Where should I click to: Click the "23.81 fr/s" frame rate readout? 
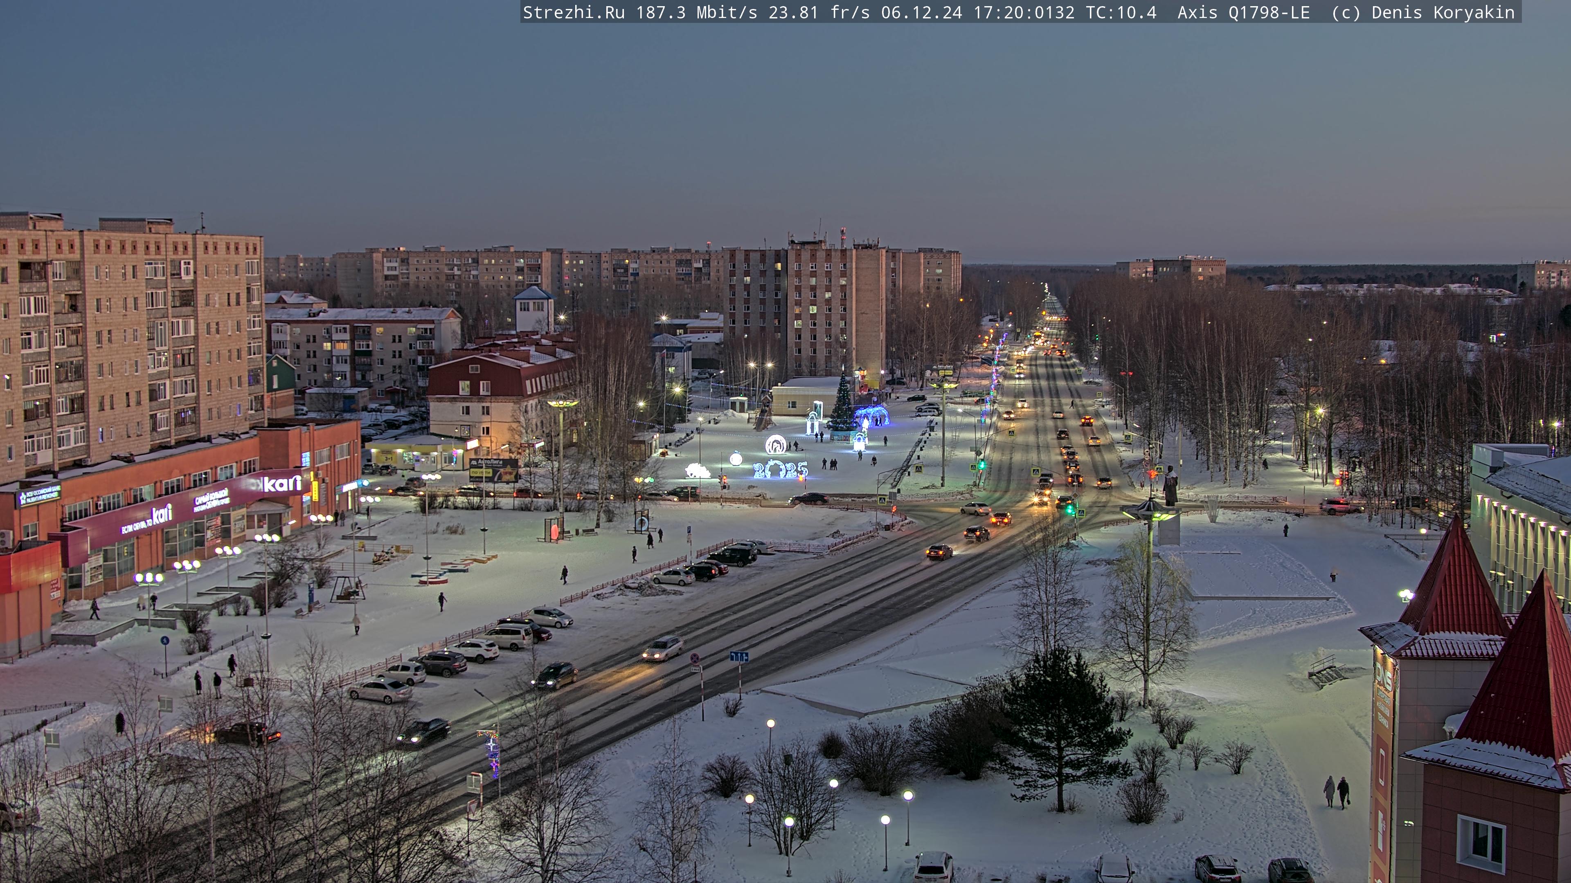pyautogui.click(x=819, y=12)
